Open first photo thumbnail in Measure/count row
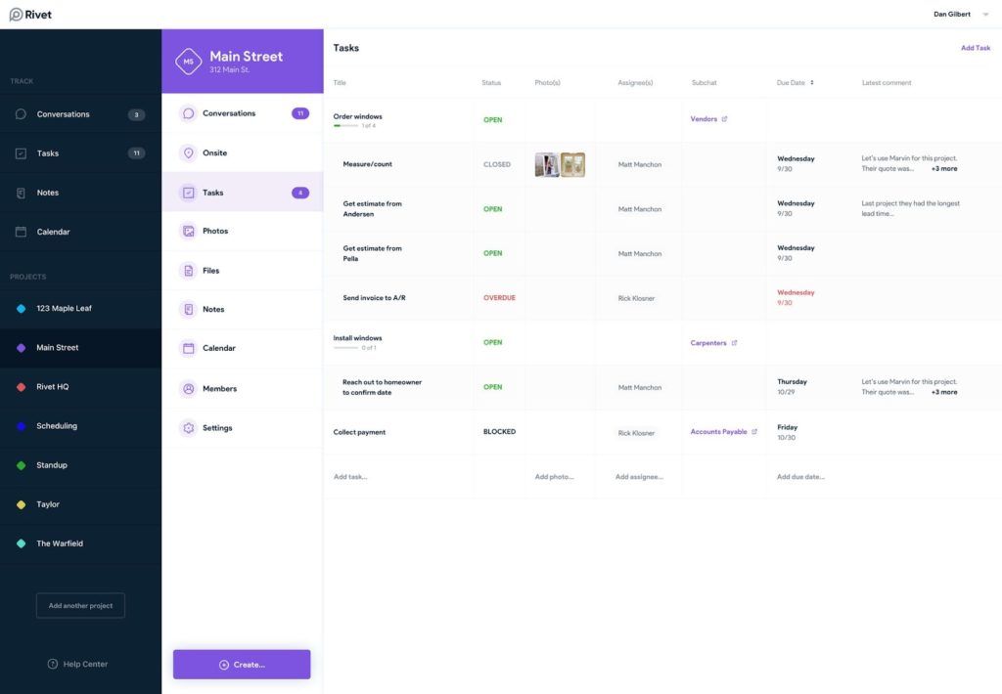Image resolution: width=1002 pixels, height=694 pixels. click(547, 165)
